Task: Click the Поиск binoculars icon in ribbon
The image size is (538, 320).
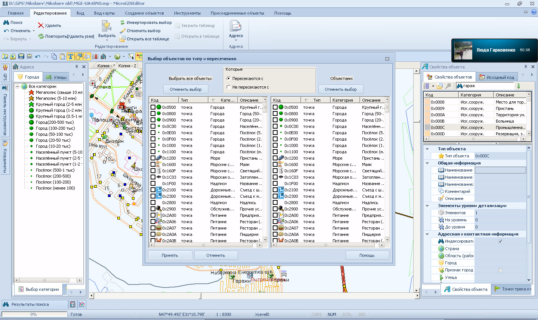Action: tap(6, 22)
